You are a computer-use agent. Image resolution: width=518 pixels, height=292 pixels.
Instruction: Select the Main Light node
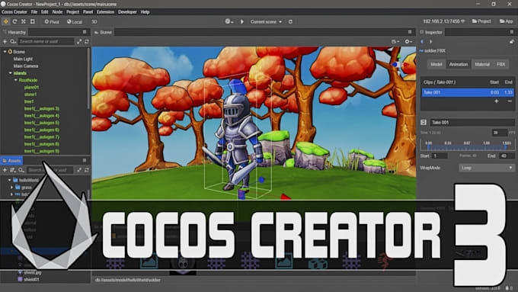tap(23, 59)
